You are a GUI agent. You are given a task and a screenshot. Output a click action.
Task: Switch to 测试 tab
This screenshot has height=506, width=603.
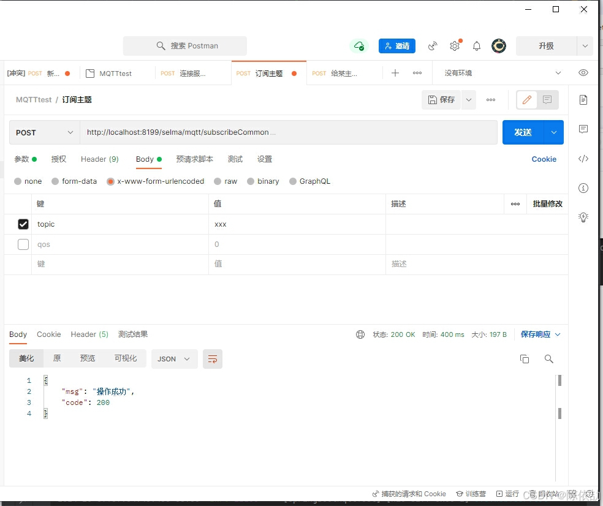click(x=235, y=159)
